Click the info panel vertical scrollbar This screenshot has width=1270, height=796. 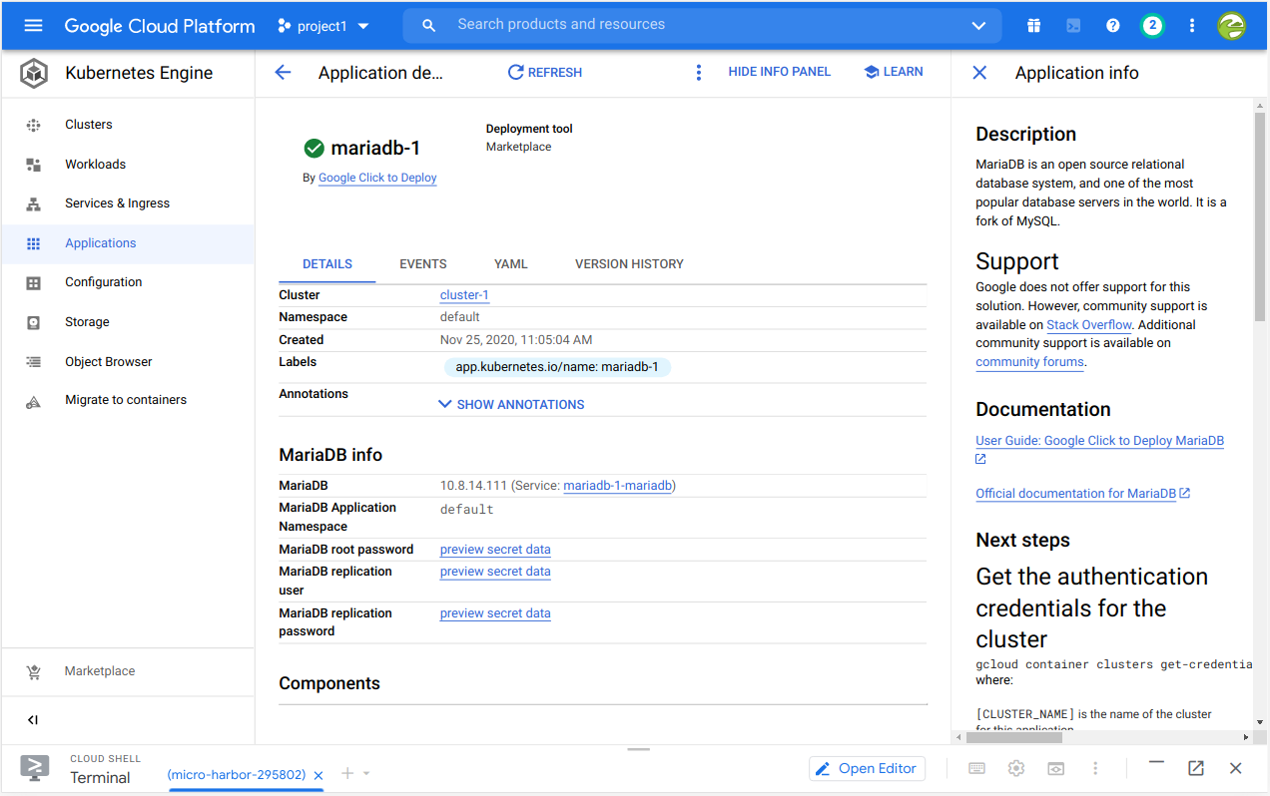pyautogui.click(x=1260, y=216)
